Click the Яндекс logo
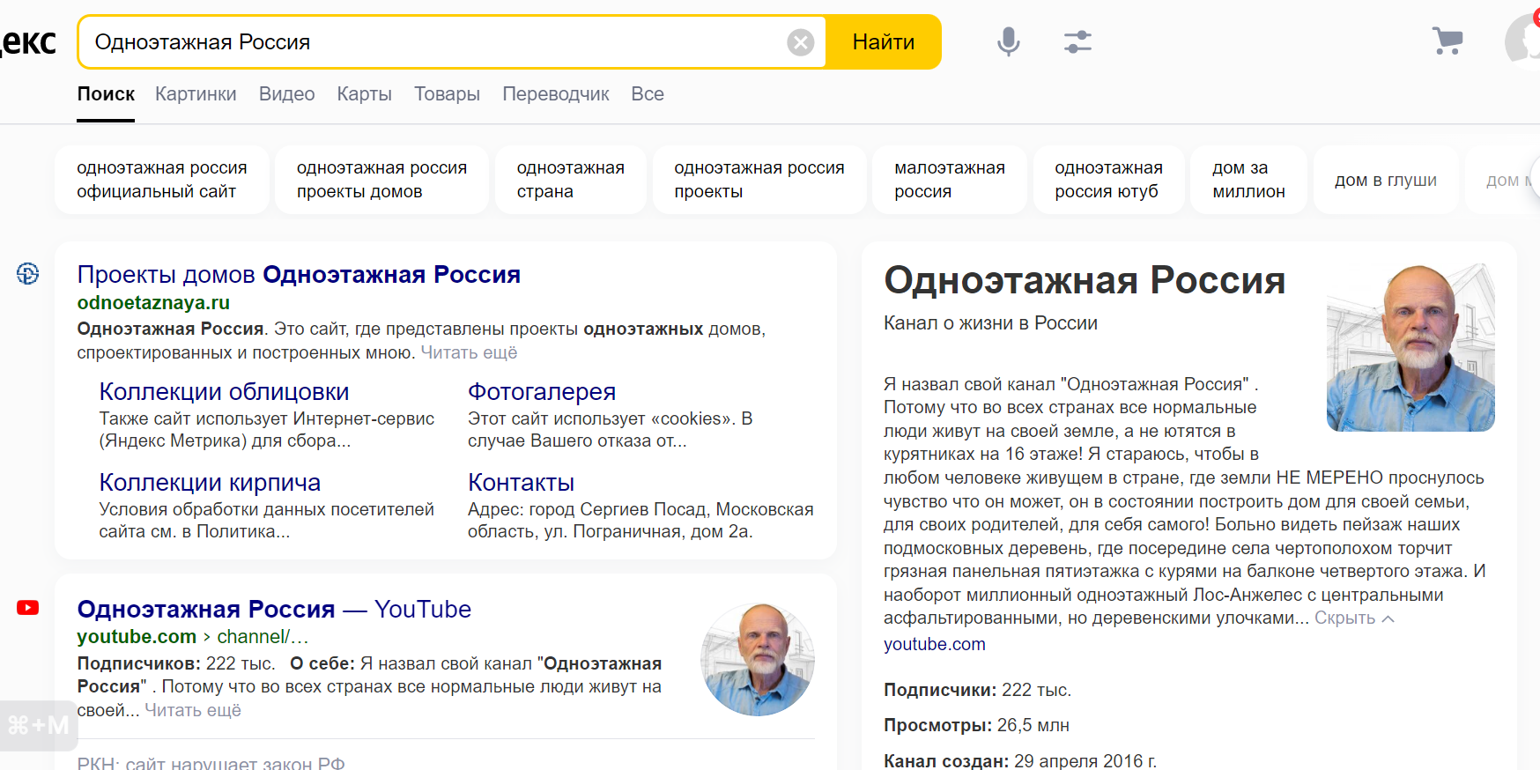1540x770 pixels. 28,41
